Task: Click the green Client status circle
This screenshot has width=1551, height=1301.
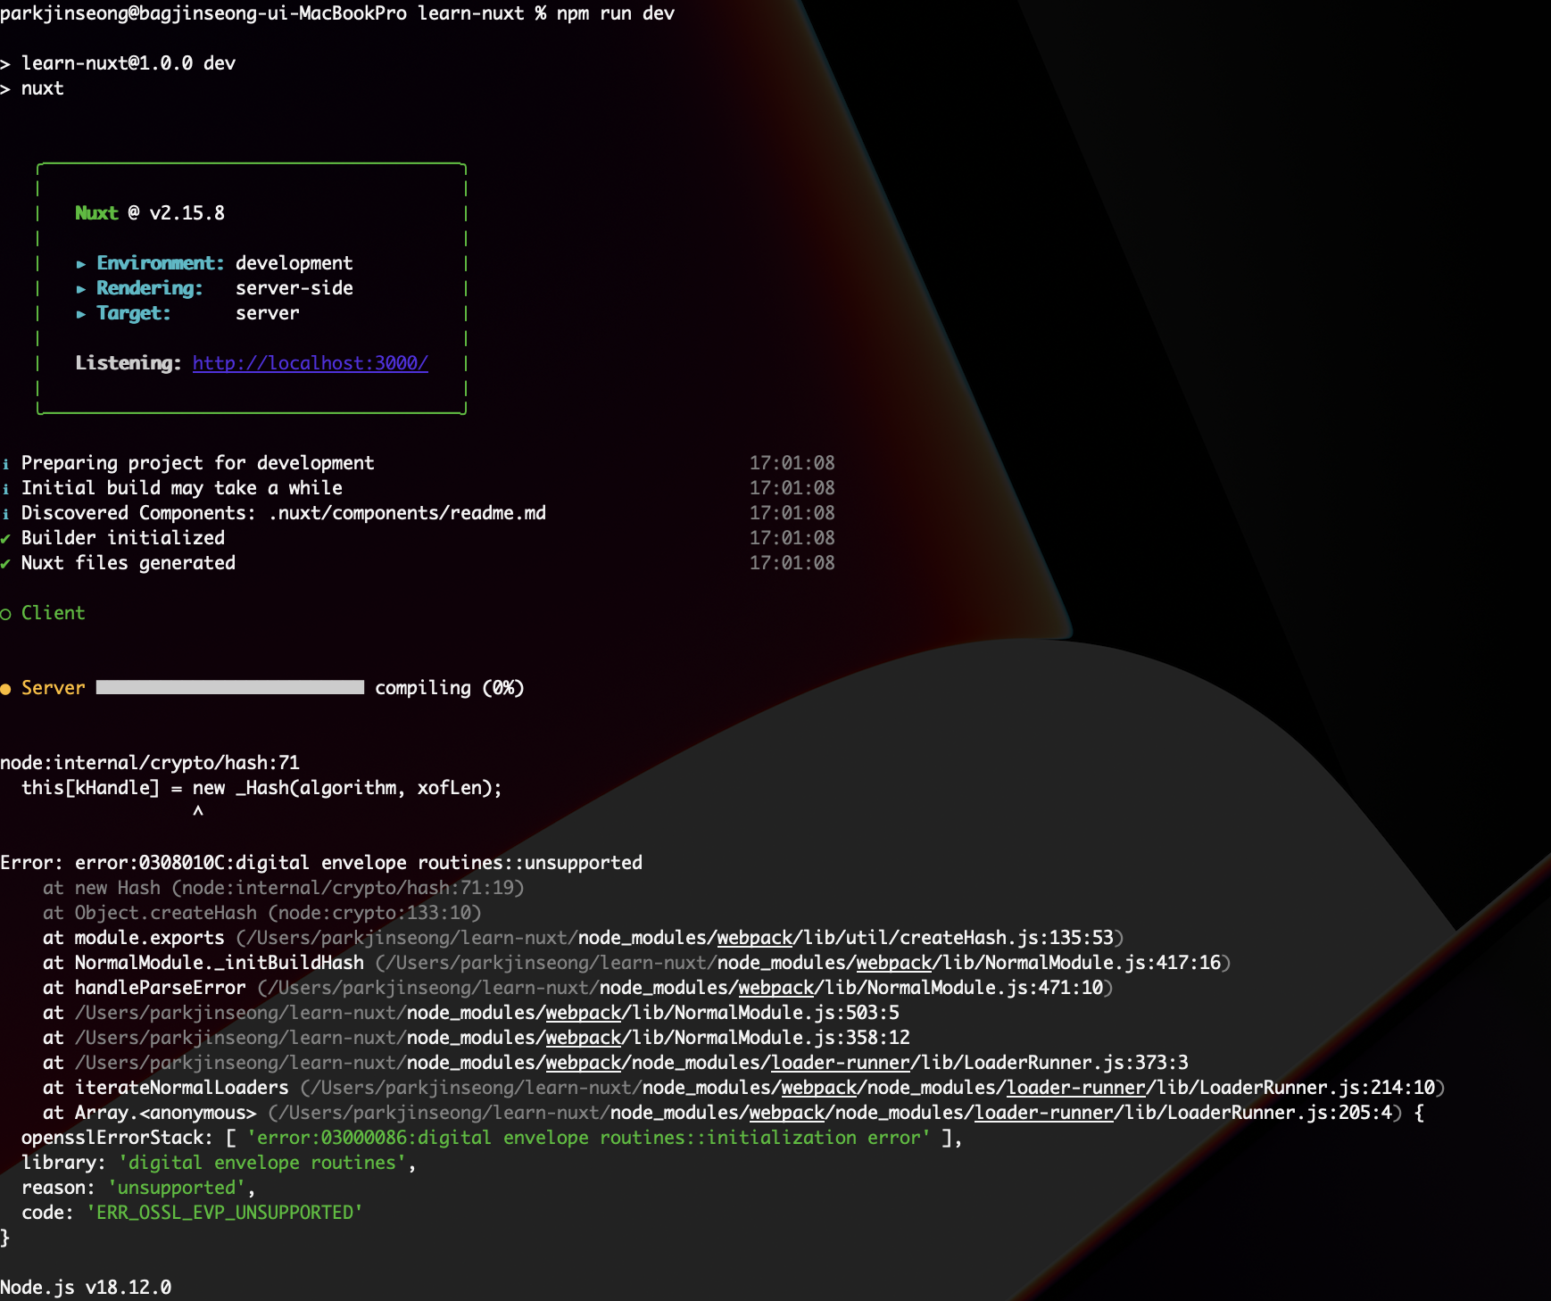Action: (6, 614)
